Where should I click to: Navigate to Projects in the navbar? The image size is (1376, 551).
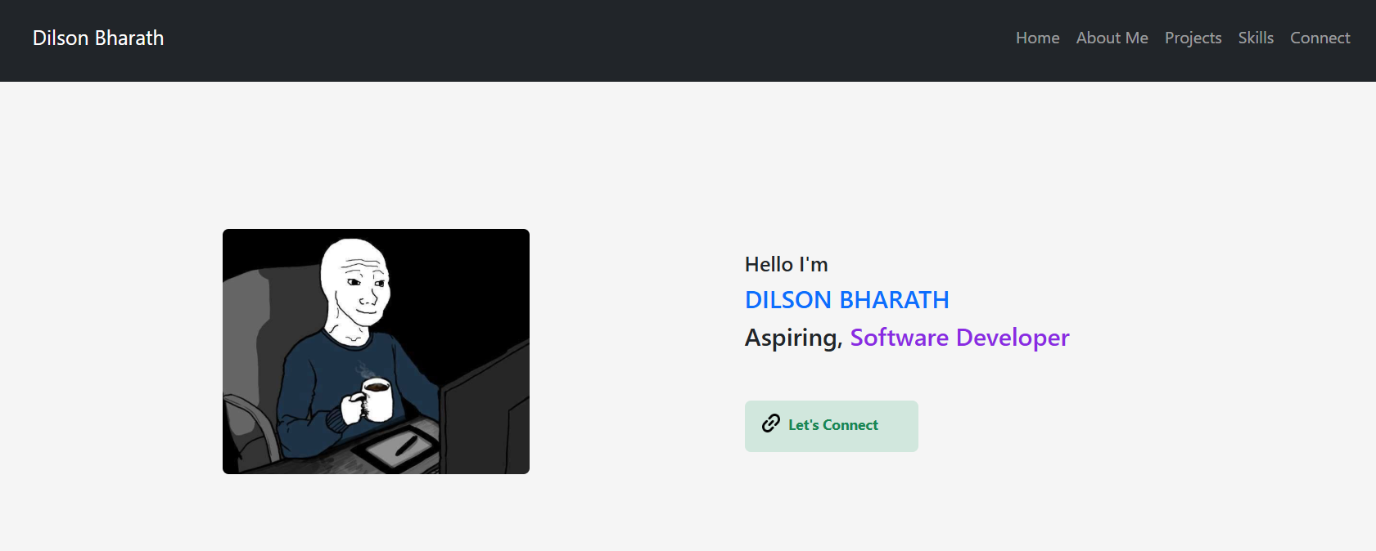[1193, 38]
